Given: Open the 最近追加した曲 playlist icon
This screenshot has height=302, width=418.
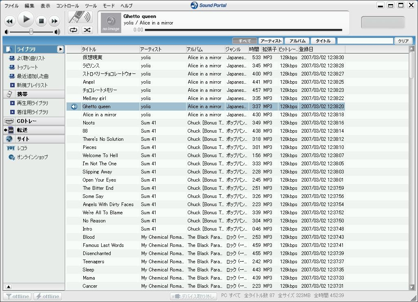Looking at the screenshot, I should (12, 76).
